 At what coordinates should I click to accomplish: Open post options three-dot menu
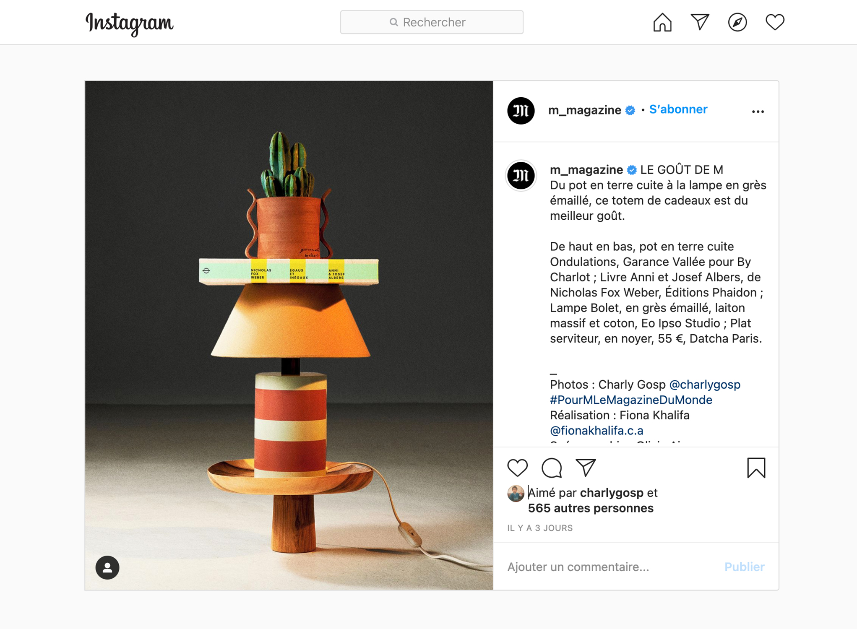click(x=758, y=112)
